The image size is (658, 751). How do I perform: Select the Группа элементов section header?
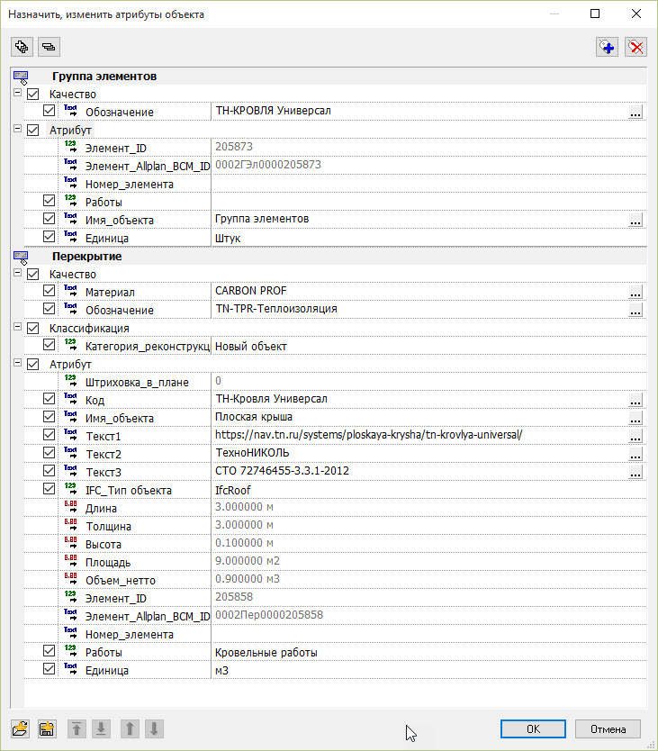click(x=104, y=77)
